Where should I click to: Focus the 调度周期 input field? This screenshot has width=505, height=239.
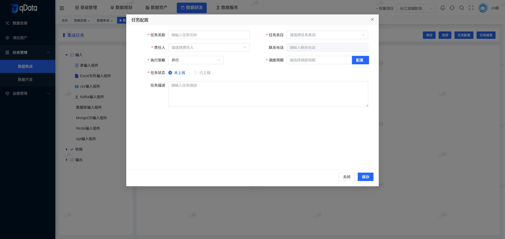click(x=319, y=60)
